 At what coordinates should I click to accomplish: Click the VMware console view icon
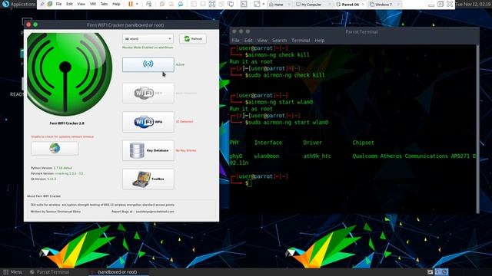coord(244,4)
